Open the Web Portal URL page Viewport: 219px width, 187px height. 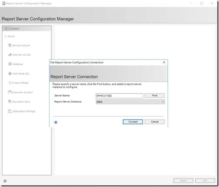(21, 73)
